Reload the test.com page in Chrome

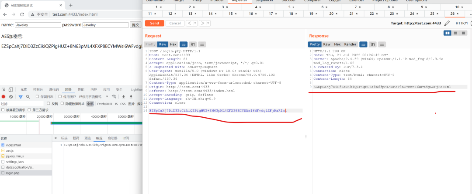(x=22, y=14)
